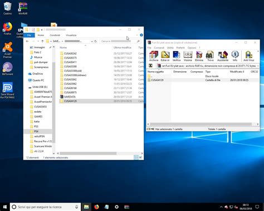Open WinRAR's File menu

[x=149, y=48]
